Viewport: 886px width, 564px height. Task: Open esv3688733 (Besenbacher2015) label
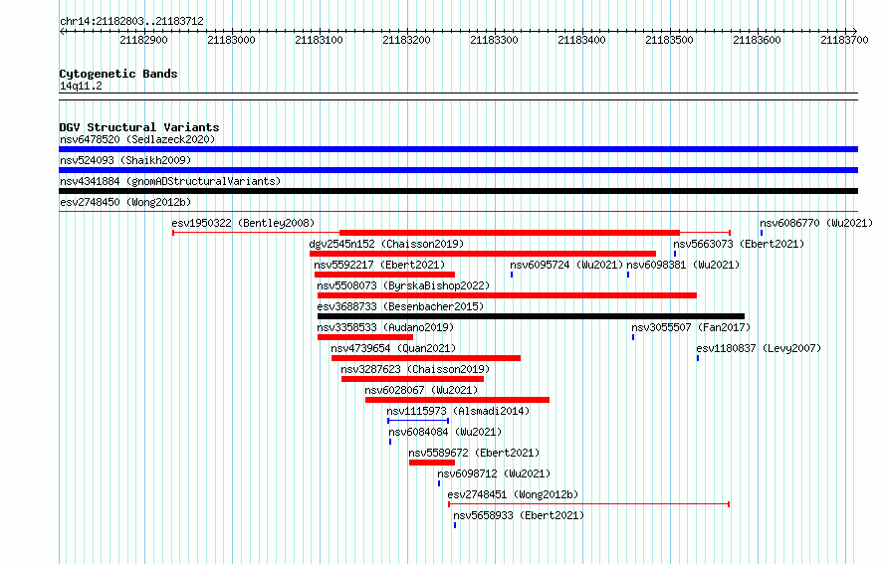point(400,306)
